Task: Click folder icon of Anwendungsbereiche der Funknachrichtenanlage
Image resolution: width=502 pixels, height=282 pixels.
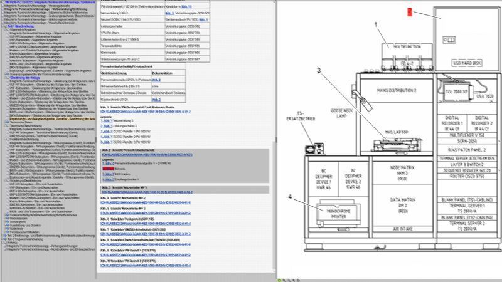Action: [x=7, y=74]
